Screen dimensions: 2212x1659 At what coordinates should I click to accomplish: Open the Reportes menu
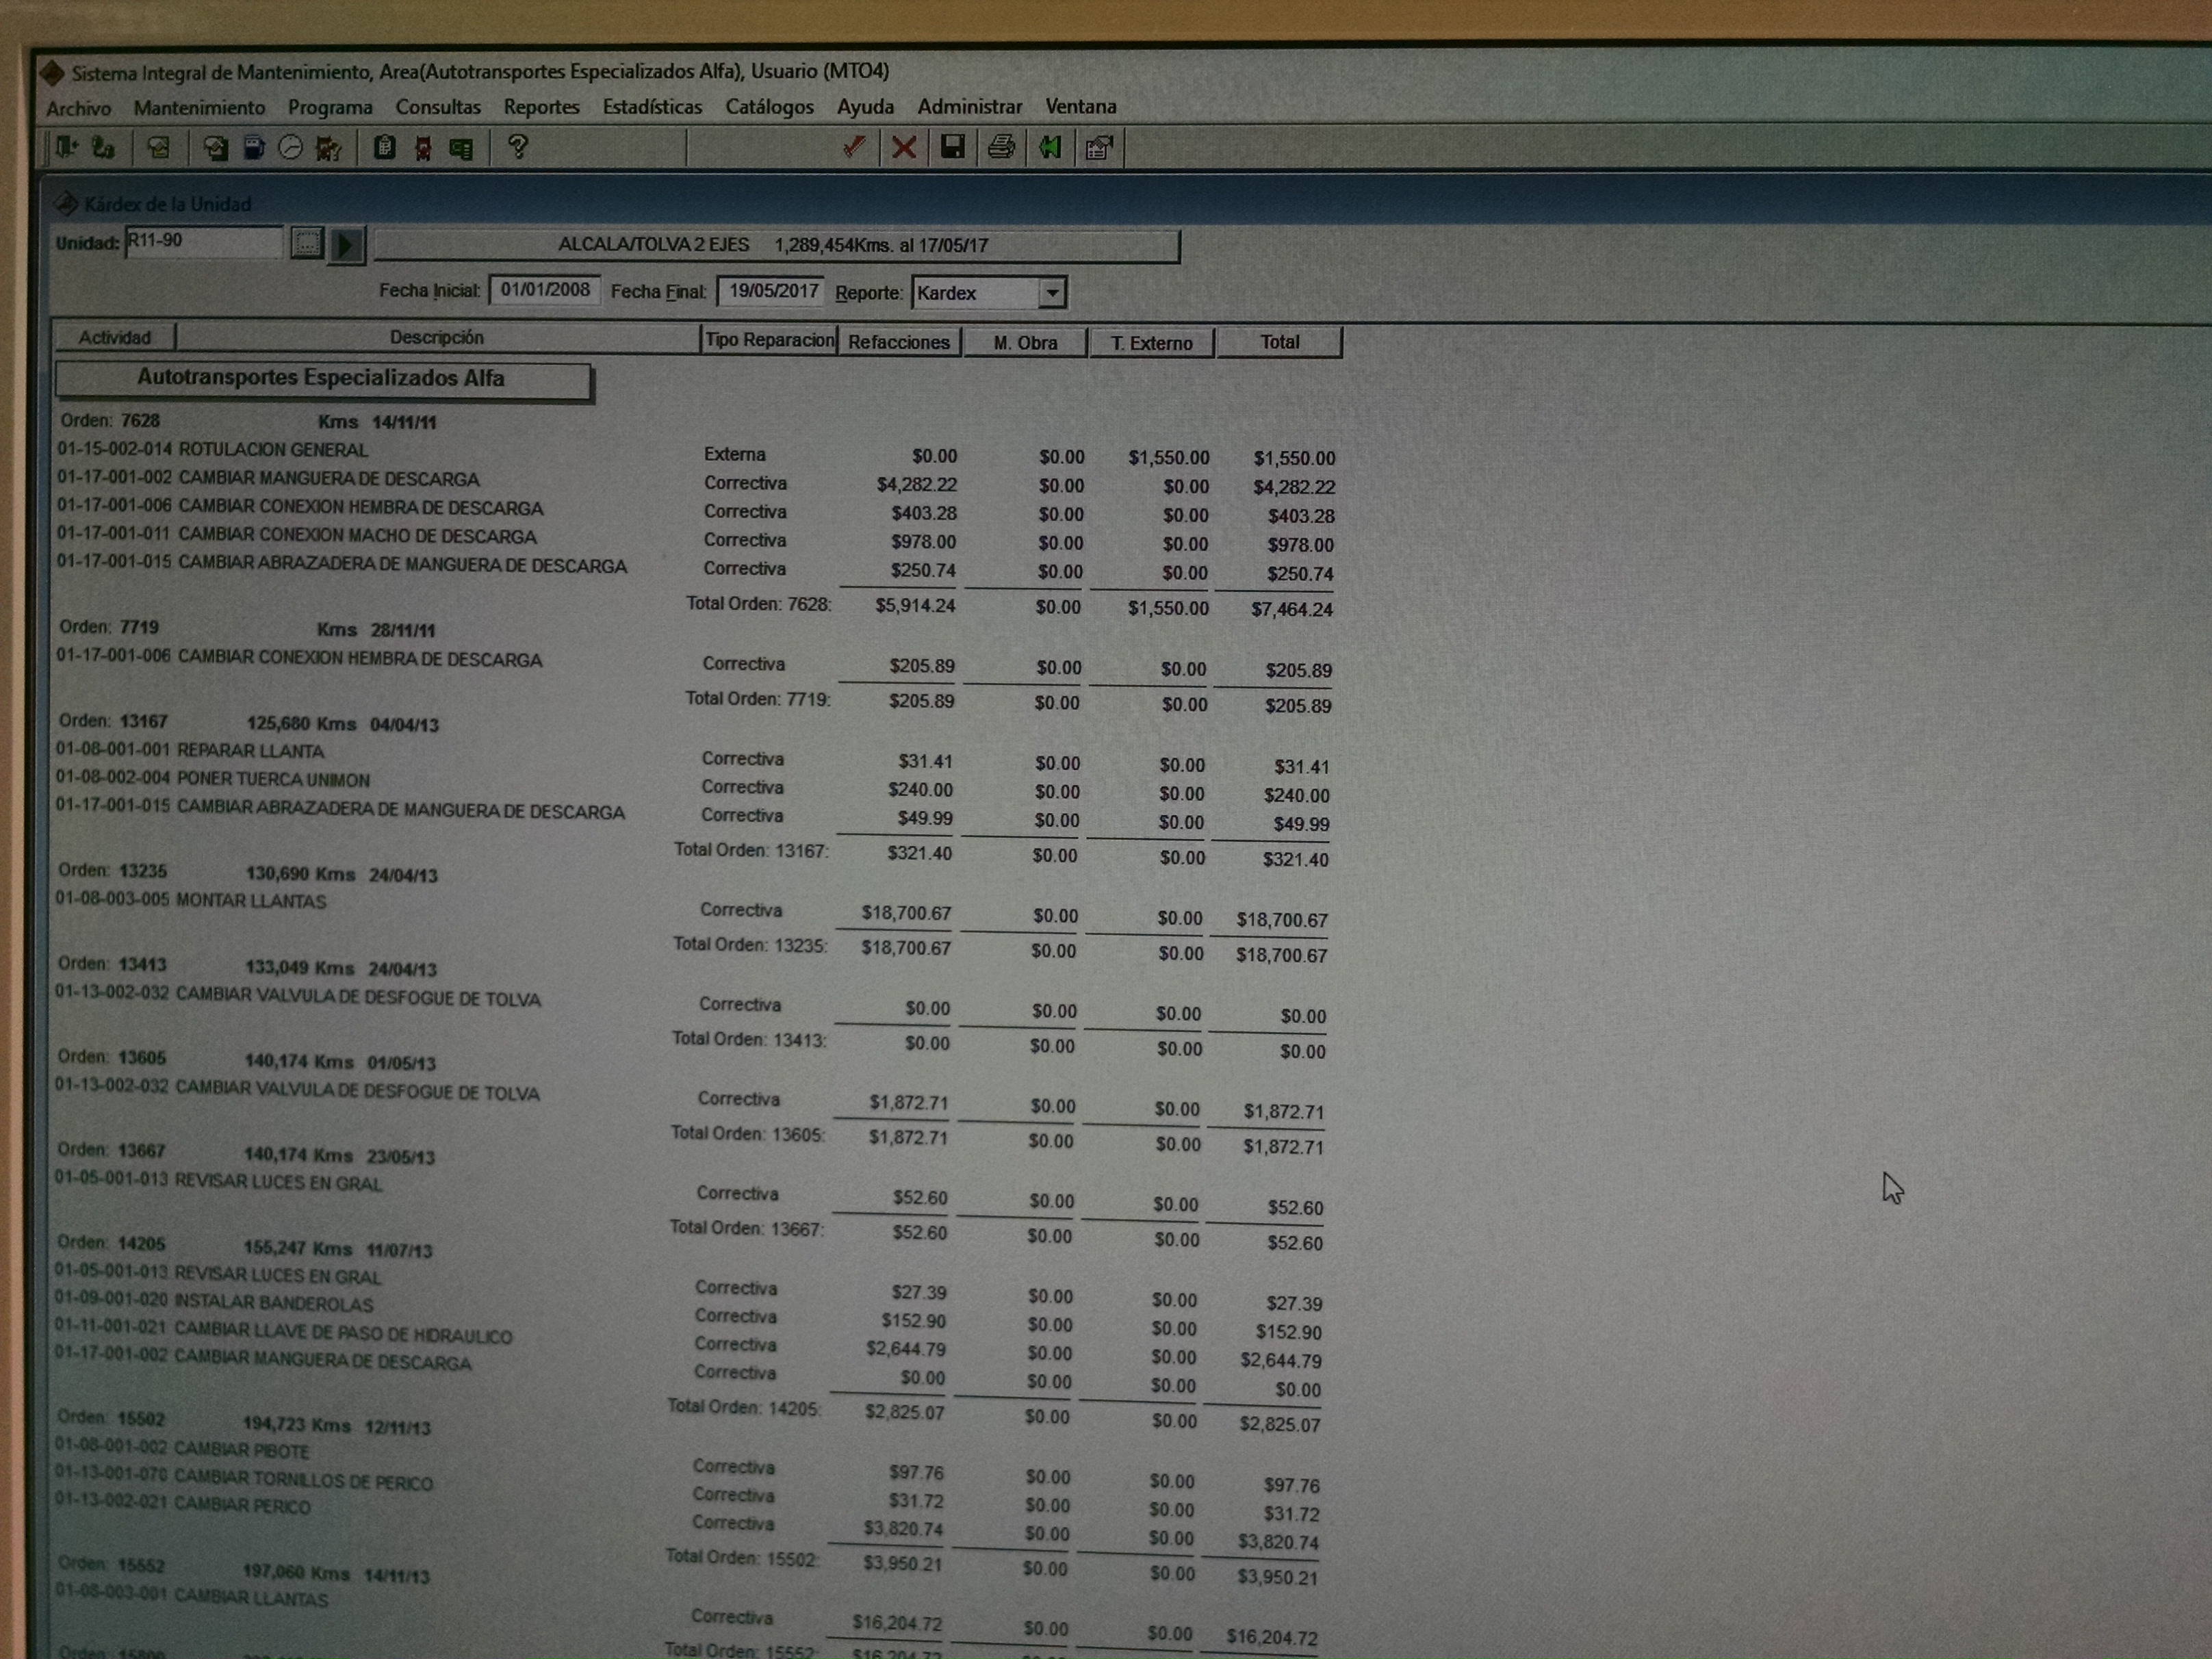[541, 107]
